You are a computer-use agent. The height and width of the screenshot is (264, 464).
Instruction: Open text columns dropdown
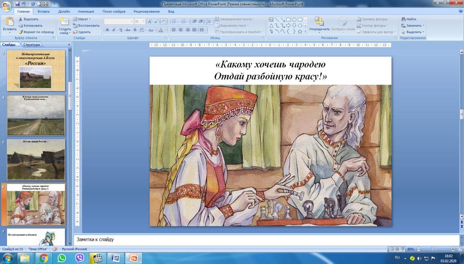click(x=203, y=30)
